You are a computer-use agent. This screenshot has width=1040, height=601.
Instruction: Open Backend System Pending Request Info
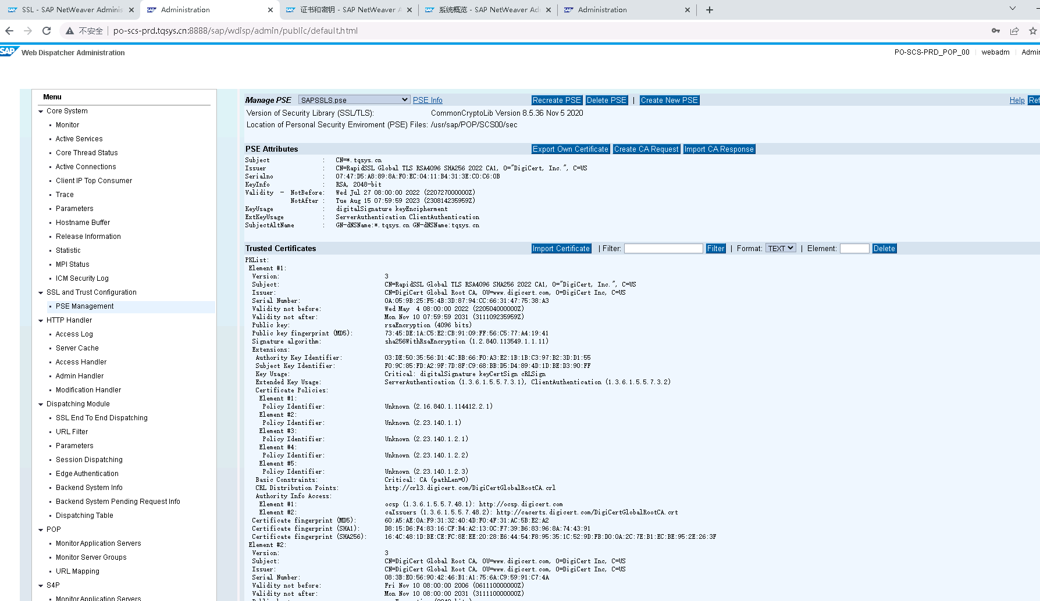[118, 502]
